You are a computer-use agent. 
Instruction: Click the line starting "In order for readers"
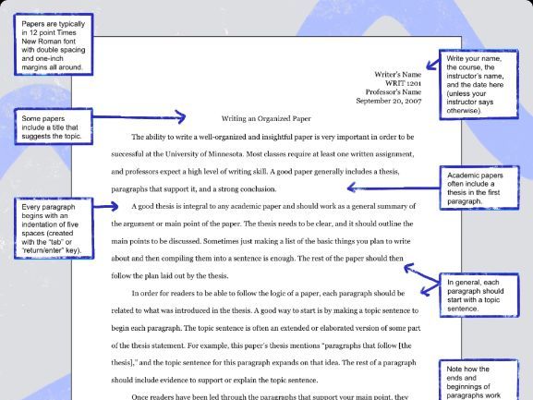pos(268,293)
